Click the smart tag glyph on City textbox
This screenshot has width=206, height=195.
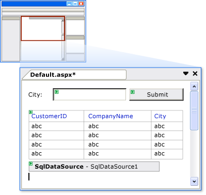pyautogui.click(x=56, y=92)
